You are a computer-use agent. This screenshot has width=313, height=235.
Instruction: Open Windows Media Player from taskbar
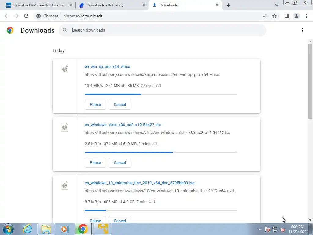(x=64, y=229)
